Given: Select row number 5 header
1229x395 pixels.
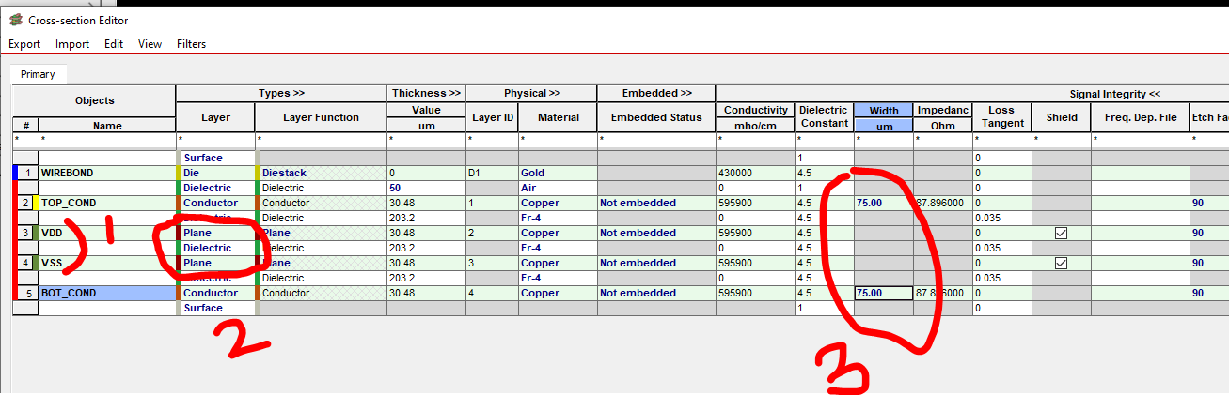Looking at the screenshot, I should tap(28, 293).
